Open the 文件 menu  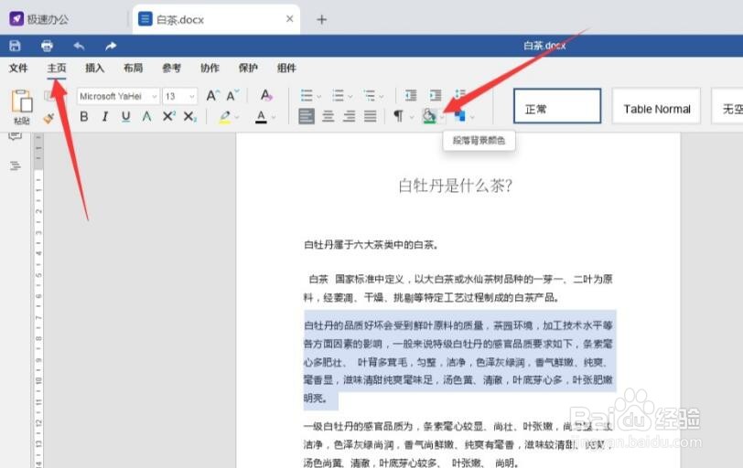(18, 69)
